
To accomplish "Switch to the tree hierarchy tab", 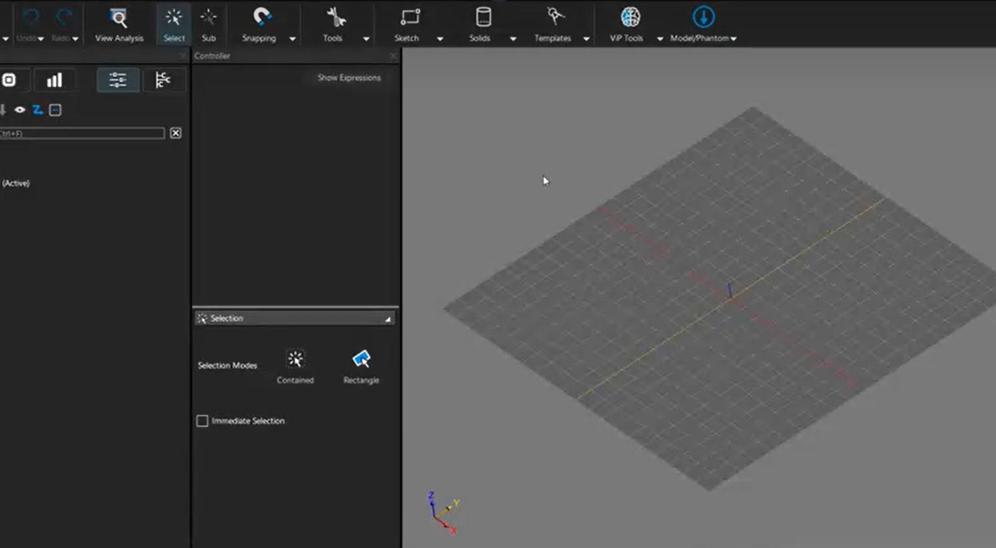I will click(x=163, y=80).
